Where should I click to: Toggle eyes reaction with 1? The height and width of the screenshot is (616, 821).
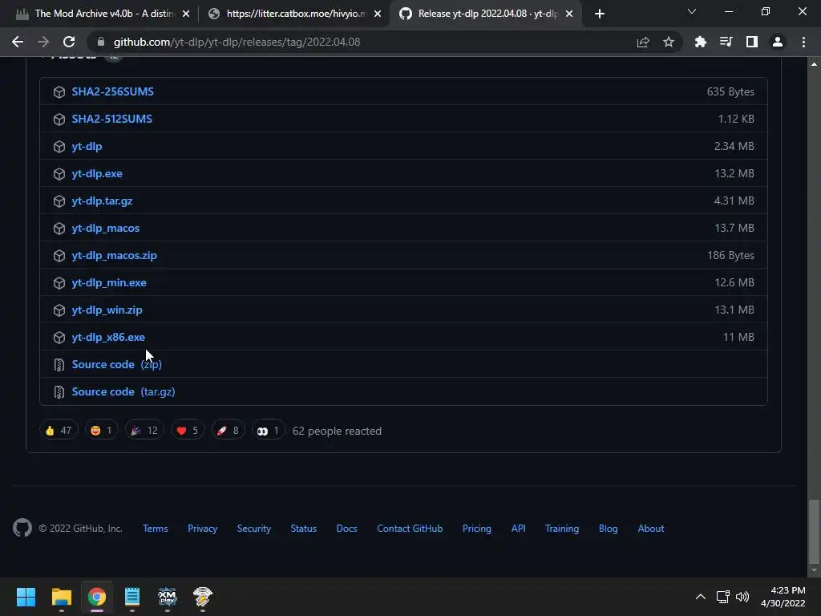(269, 431)
